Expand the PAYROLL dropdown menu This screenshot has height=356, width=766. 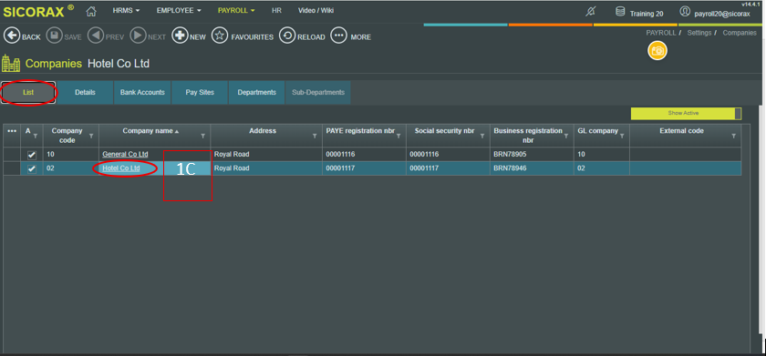click(236, 10)
